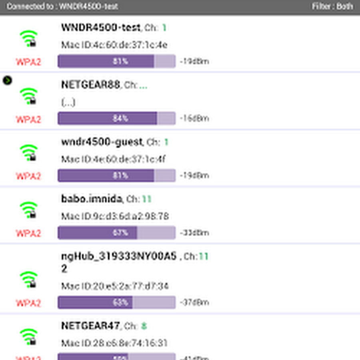Click the wndr4500-guest Wi-Fi lock icon
The height and width of the screenshot is (360, 360).
click(33, 157)
